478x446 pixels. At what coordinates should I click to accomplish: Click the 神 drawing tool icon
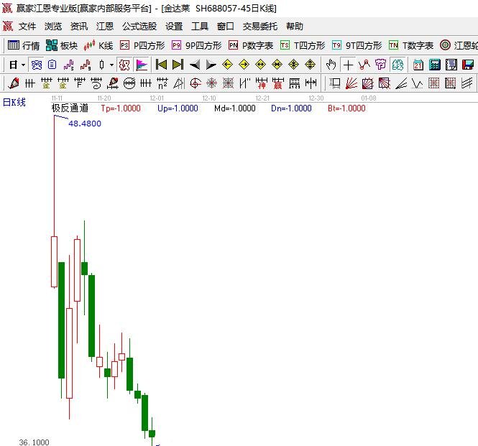(262, 83)
